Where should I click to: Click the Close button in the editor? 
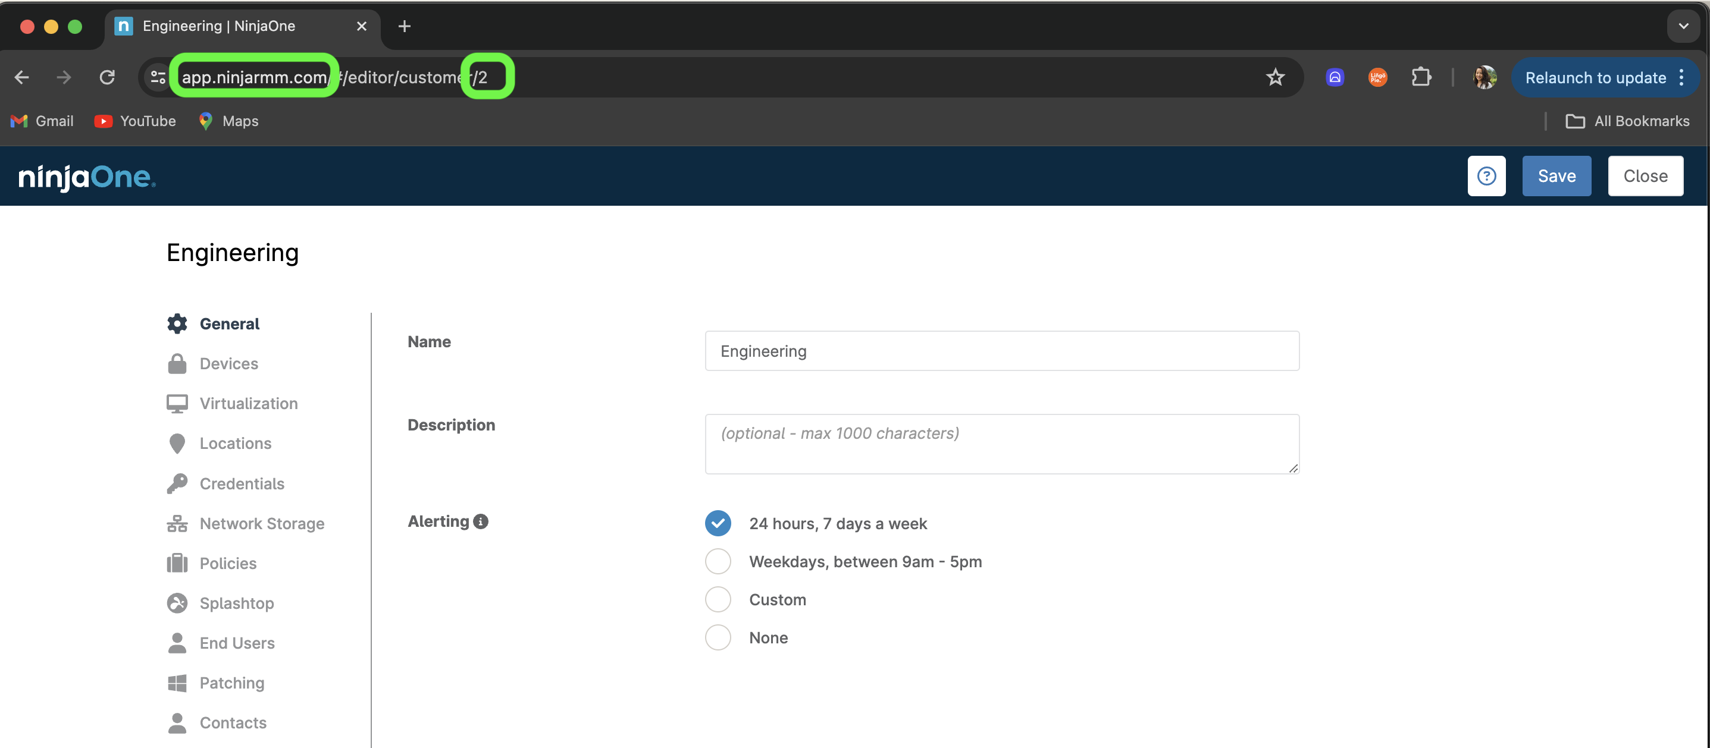click(x=1645, y=176)
